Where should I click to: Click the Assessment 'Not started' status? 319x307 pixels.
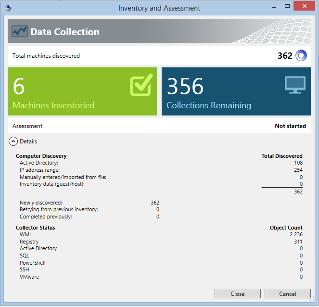(x=290, y=126)
